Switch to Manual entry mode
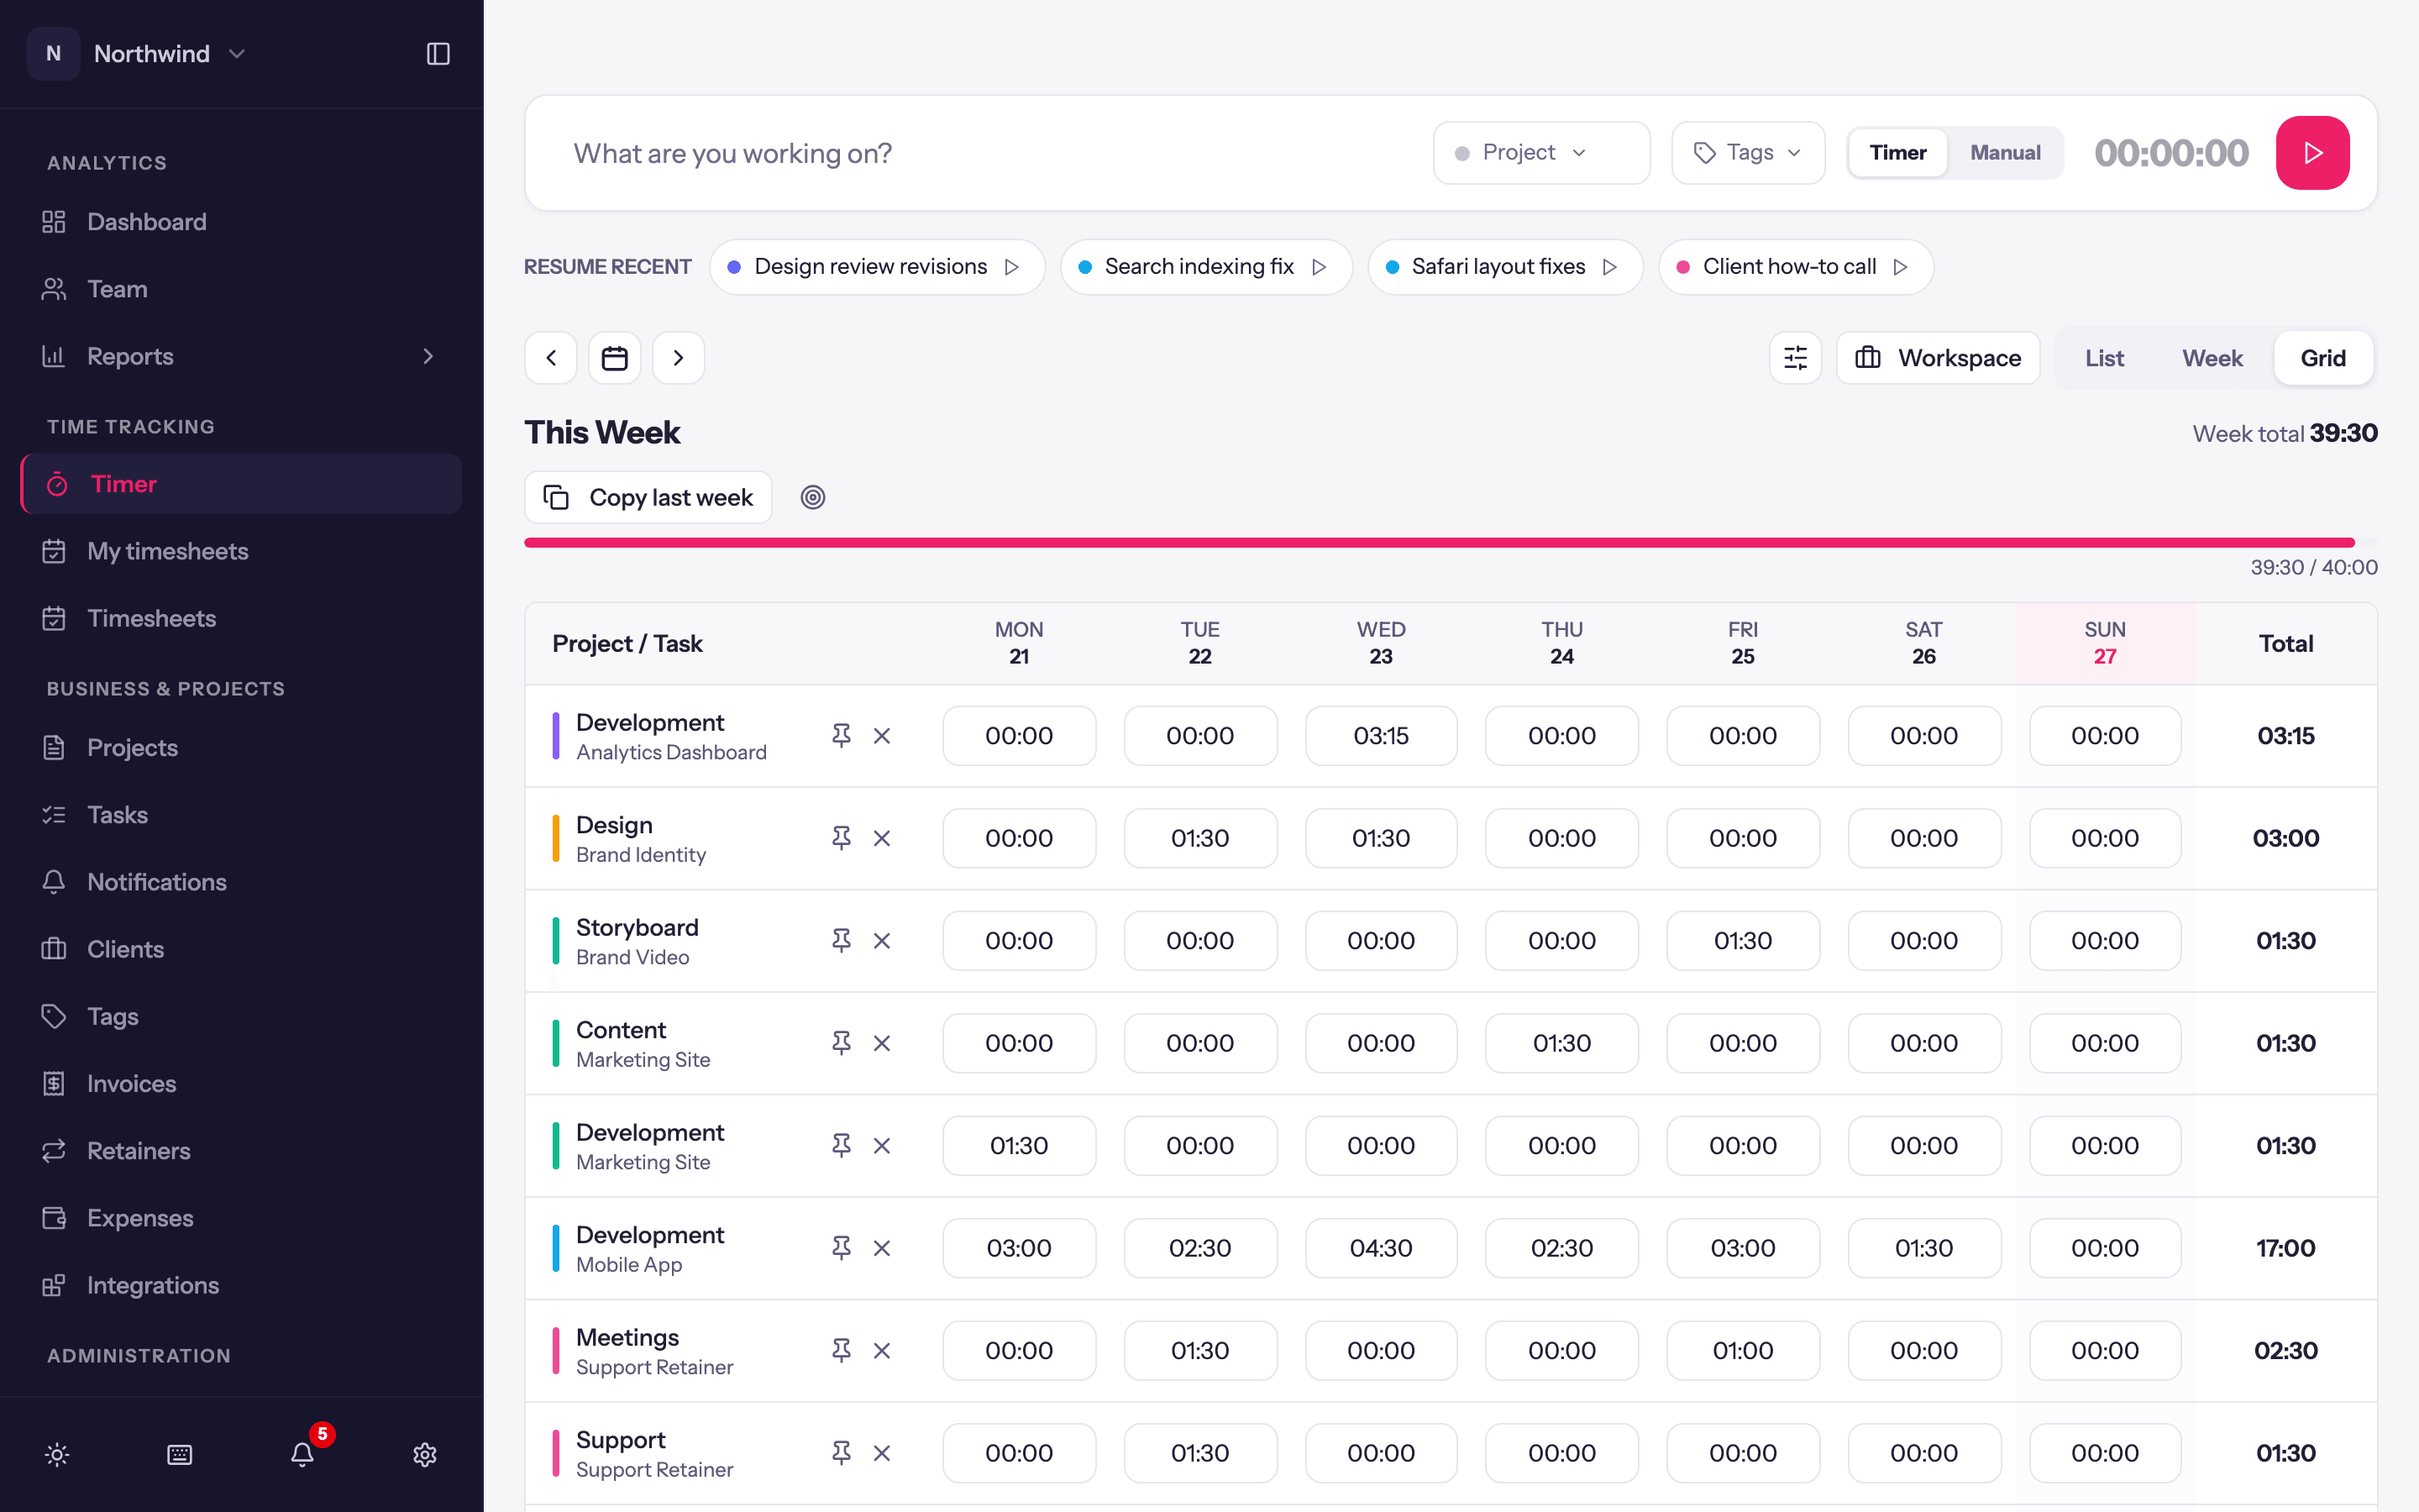Image resolution: width=2419 pixels, height=1512 pixels. coord(2005,153)
